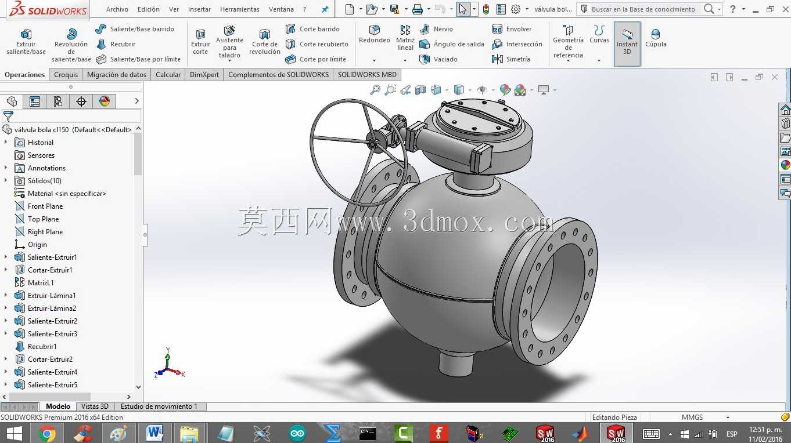Open the Herramientas menu

(x=240, y=9)
